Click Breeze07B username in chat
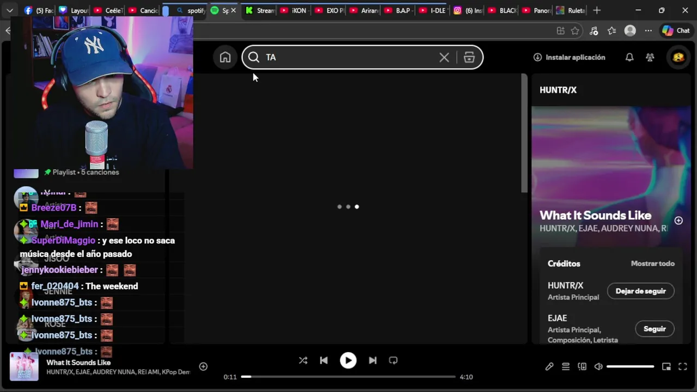This screenshot has width=697, height=392. (x=54, y=208)
